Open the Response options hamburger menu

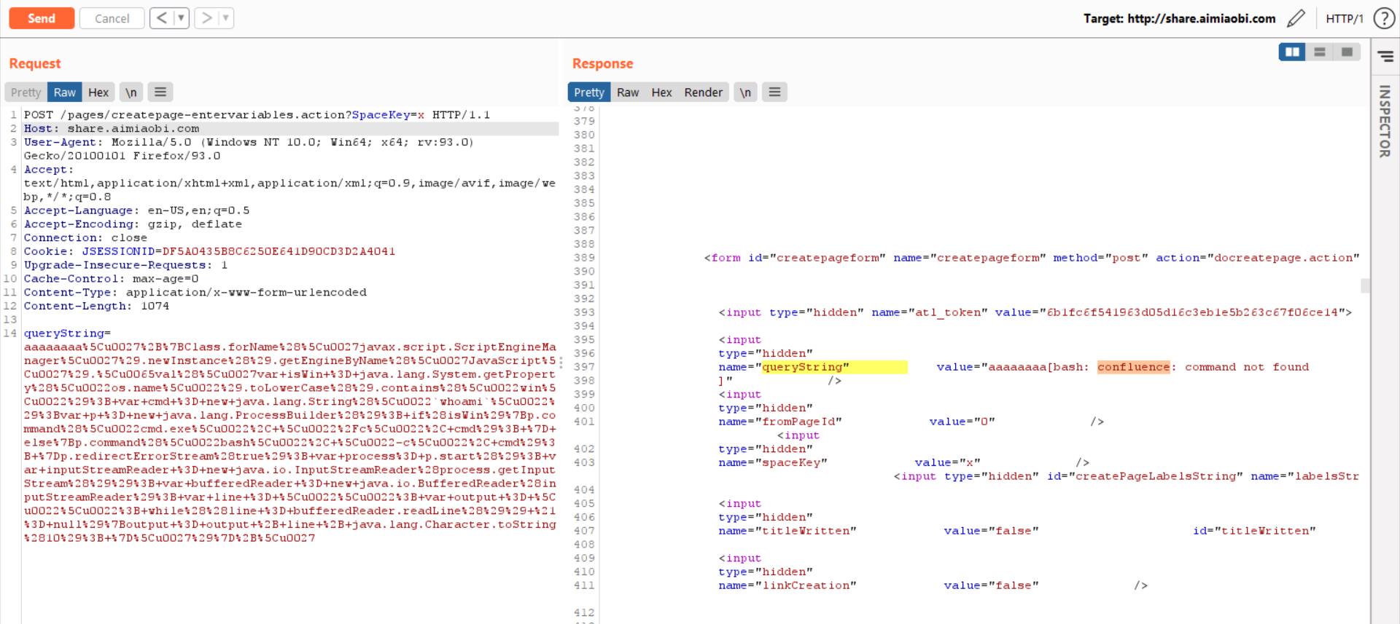coord(774,92)
